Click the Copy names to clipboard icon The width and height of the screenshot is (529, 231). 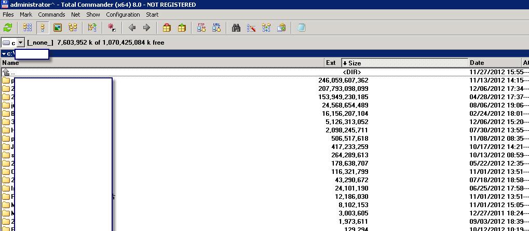[x=281, y=28]
